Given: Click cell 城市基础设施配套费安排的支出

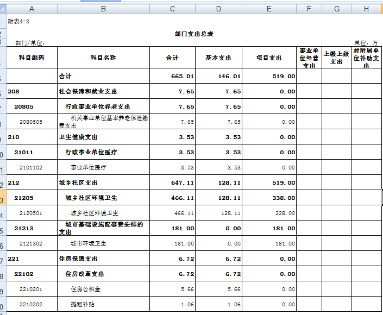Looking at the screenshot, I should point(103,228).
